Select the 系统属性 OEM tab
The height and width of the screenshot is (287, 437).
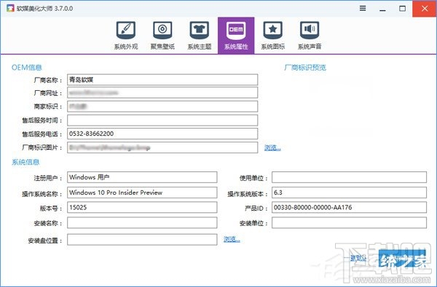tap(236, 36)
